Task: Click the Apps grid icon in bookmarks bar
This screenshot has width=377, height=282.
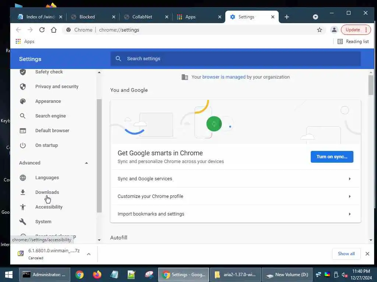Action: [18, 41]
